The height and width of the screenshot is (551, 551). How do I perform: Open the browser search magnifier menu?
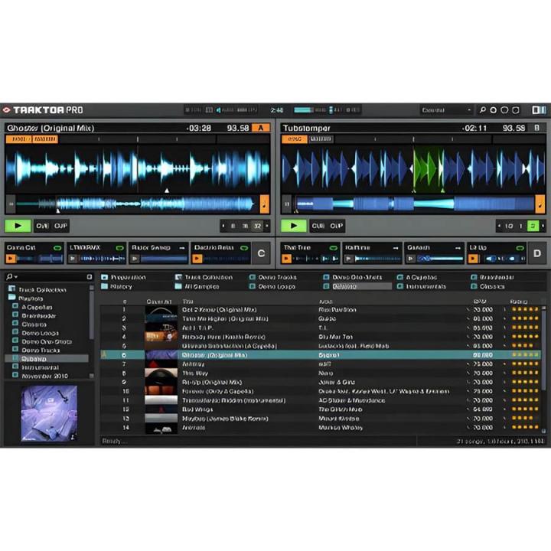point(11,277)
